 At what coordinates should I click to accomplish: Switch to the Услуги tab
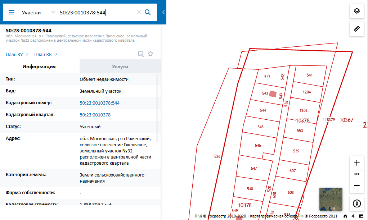tap(120, 67)
